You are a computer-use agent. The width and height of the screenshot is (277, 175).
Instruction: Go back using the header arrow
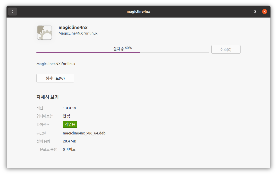pyautogui.click(x=13, y=12)
